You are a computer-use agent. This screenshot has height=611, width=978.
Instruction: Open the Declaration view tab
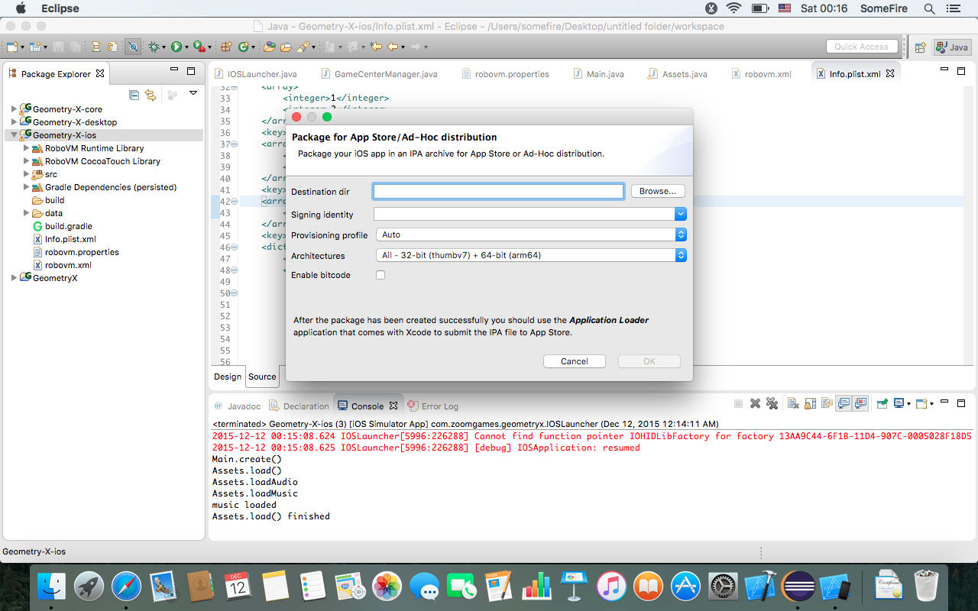pyautogui.click(x=299, y=406)
